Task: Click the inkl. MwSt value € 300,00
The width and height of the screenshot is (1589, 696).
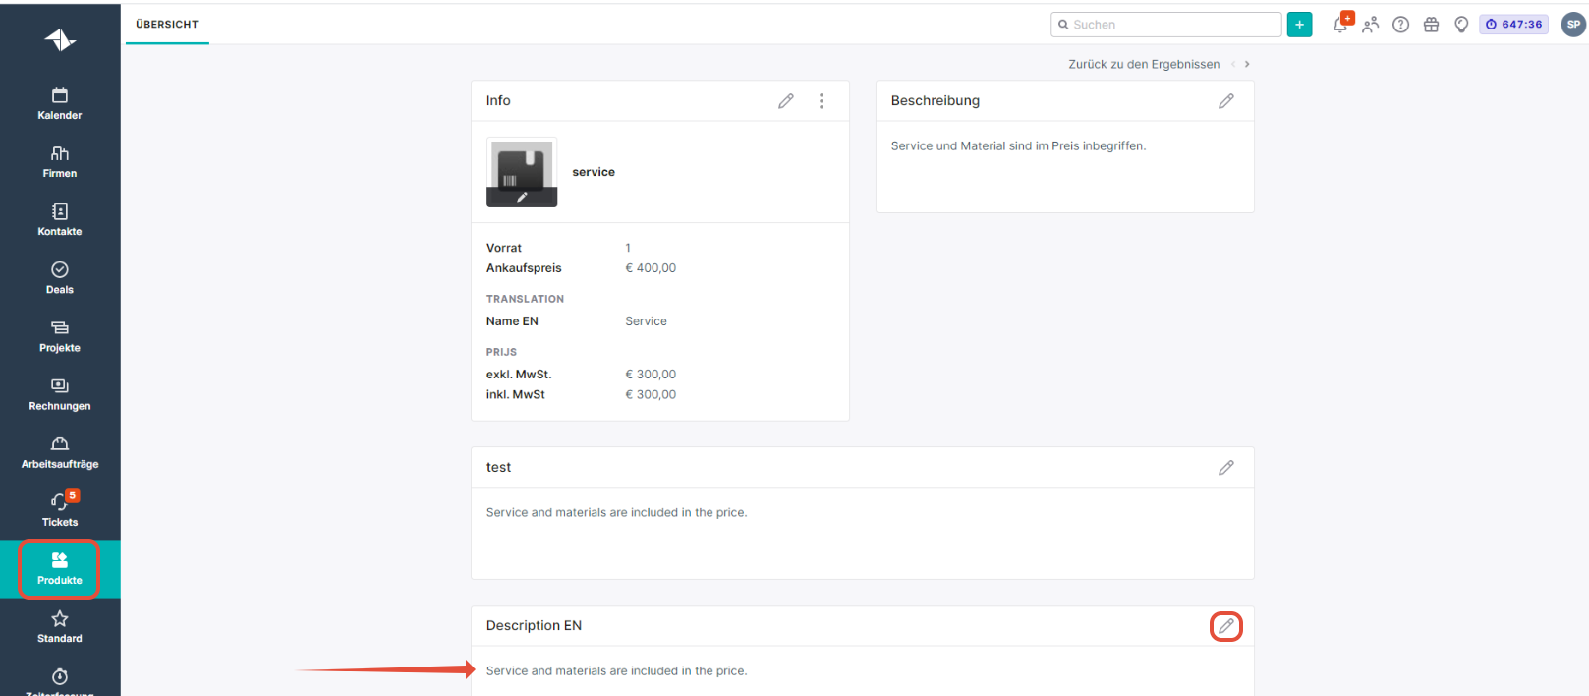Action: point(651,395)
